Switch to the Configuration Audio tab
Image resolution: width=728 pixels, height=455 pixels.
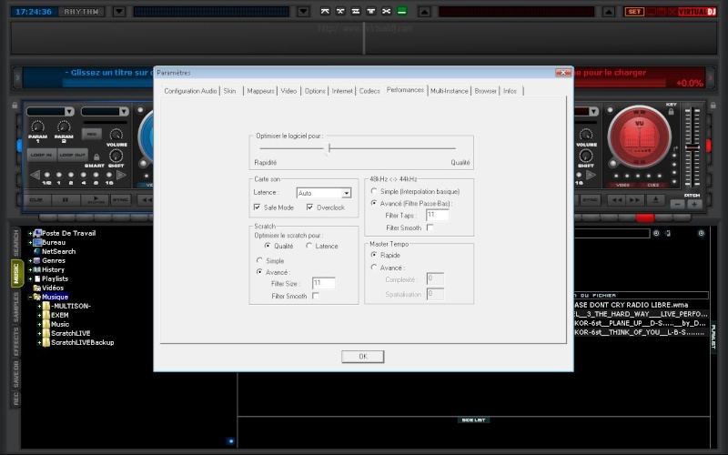[x=190, y=91]
